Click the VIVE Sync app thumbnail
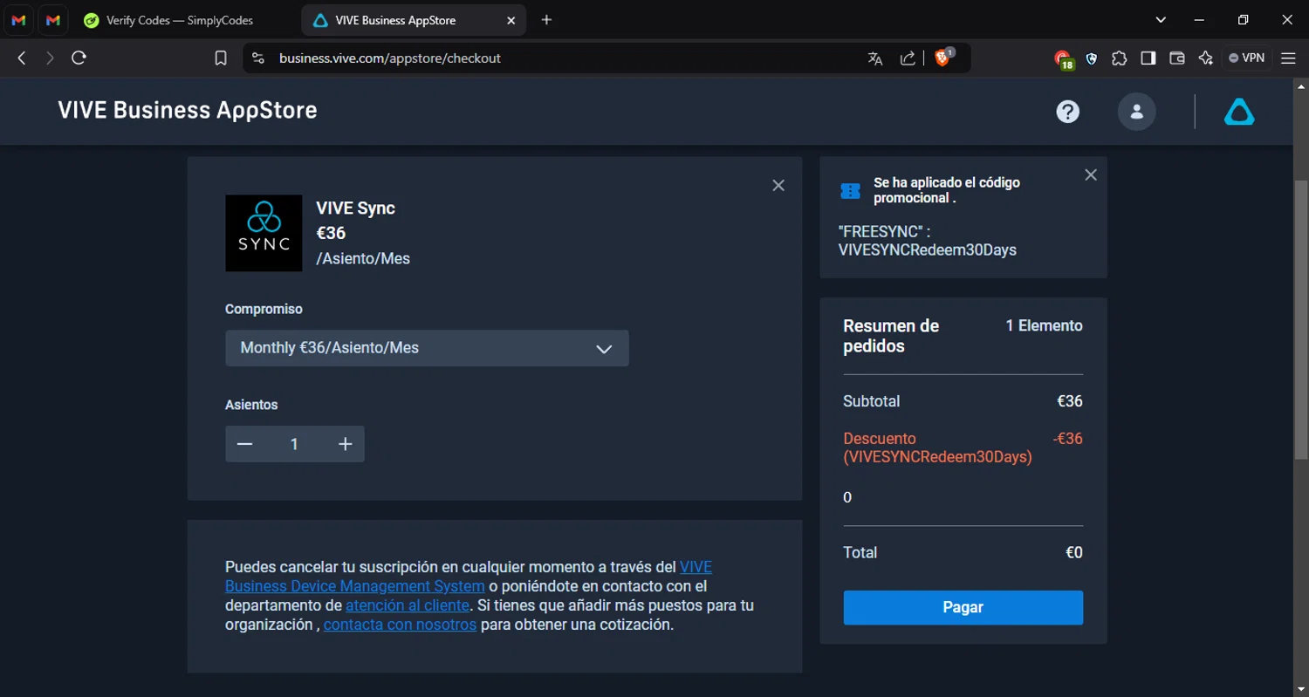Viewport: 1309px width, 697px height. click(x=264, y=233)
